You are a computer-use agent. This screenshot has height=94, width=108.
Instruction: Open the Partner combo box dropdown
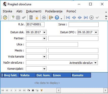pyautogui.click(x=44, y=39)
